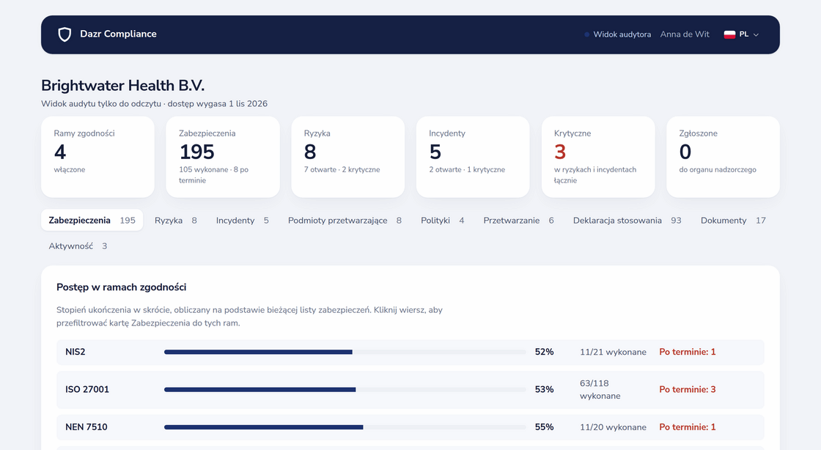Open the Deklaracja stosowania tab
The width and height of the screenshot is (821, 450).
pos(627,221)
